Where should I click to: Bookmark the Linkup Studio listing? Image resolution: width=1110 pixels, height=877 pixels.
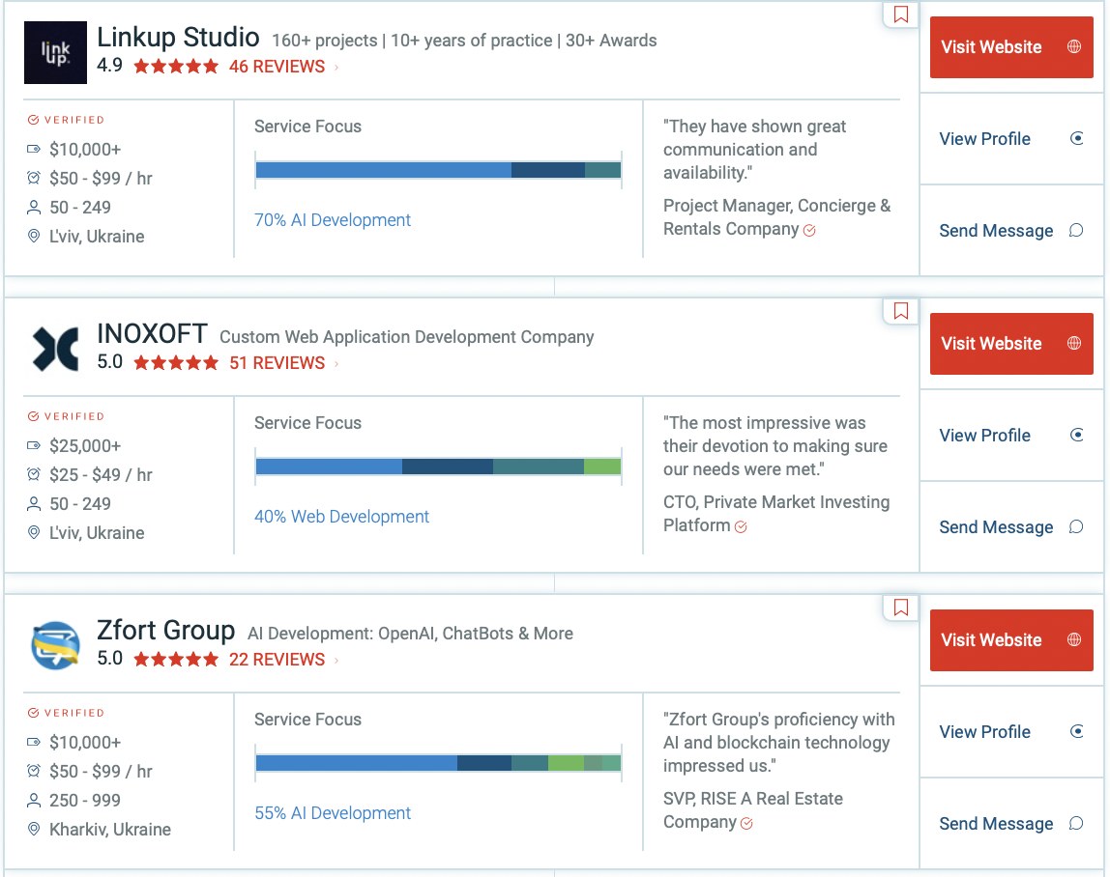tap(900, 14)
